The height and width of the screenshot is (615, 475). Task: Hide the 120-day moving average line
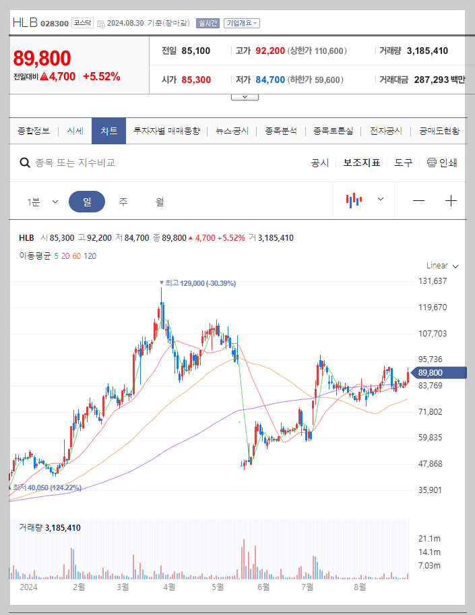point(91,257)
